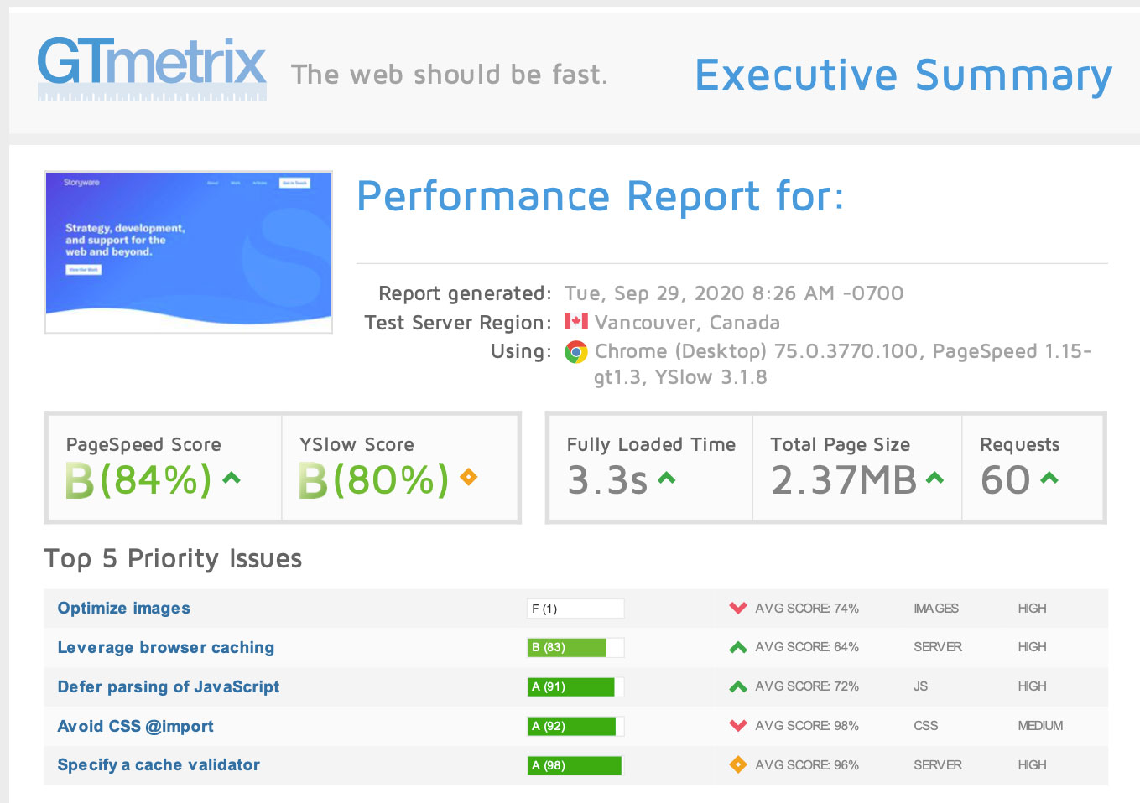The height and width of the screenshot is (803, 1140).
Task: Click the CSS type label
Action: tap(926, 726)
